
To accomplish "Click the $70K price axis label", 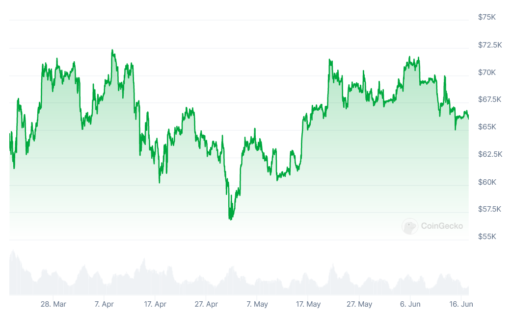I will [x=487, y=72].
